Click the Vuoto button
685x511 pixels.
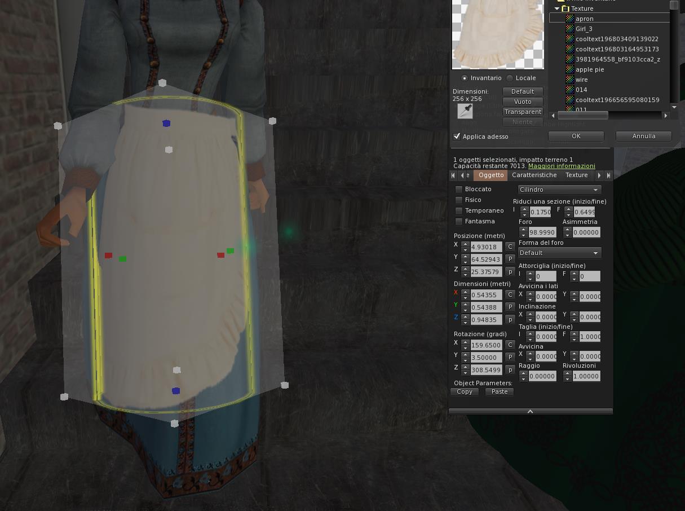(523, 102)
